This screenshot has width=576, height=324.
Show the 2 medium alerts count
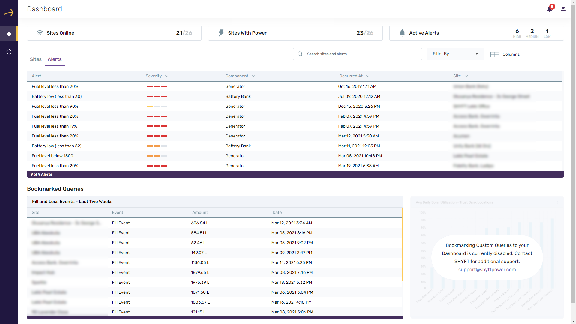click(532, 33)
